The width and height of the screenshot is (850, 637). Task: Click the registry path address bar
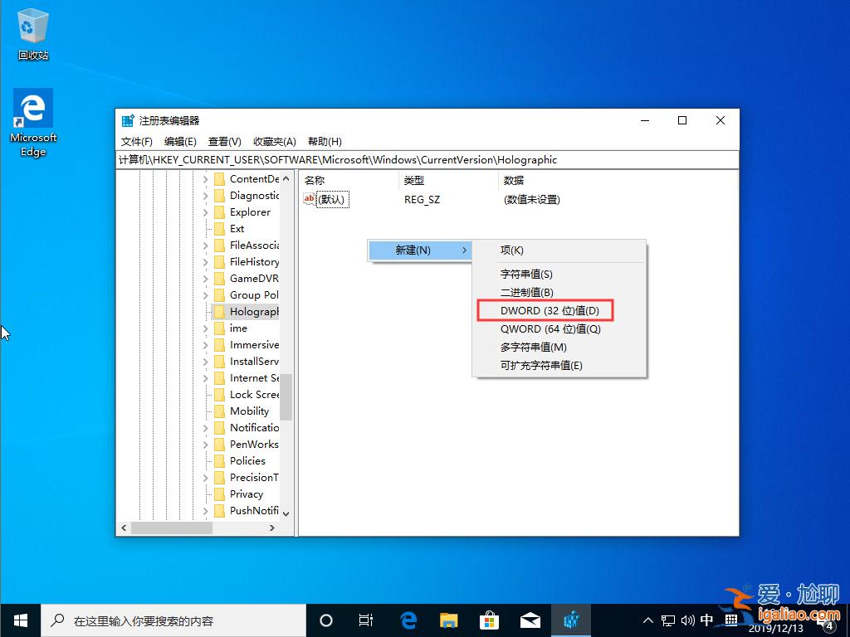tap(415, 159)
